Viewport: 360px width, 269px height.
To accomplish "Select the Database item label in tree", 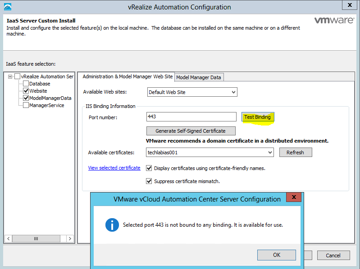I will point(40,84).
